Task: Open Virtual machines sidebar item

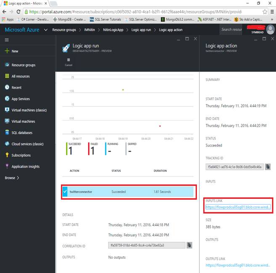Action: [x=23, y=121]
